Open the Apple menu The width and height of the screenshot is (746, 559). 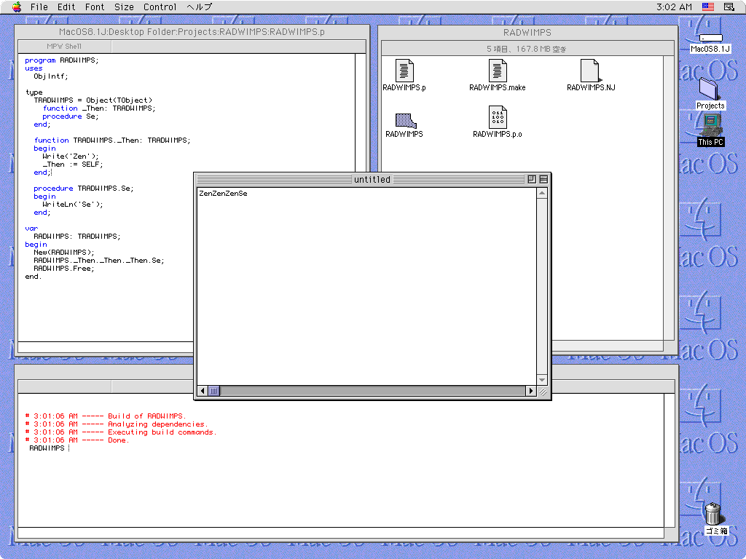click(x=17, y=7)
